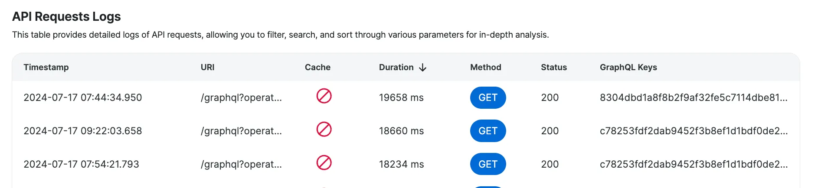818x188 pixels.
Task: Sort by the URI column header
Action: click(x=207, y=68)
